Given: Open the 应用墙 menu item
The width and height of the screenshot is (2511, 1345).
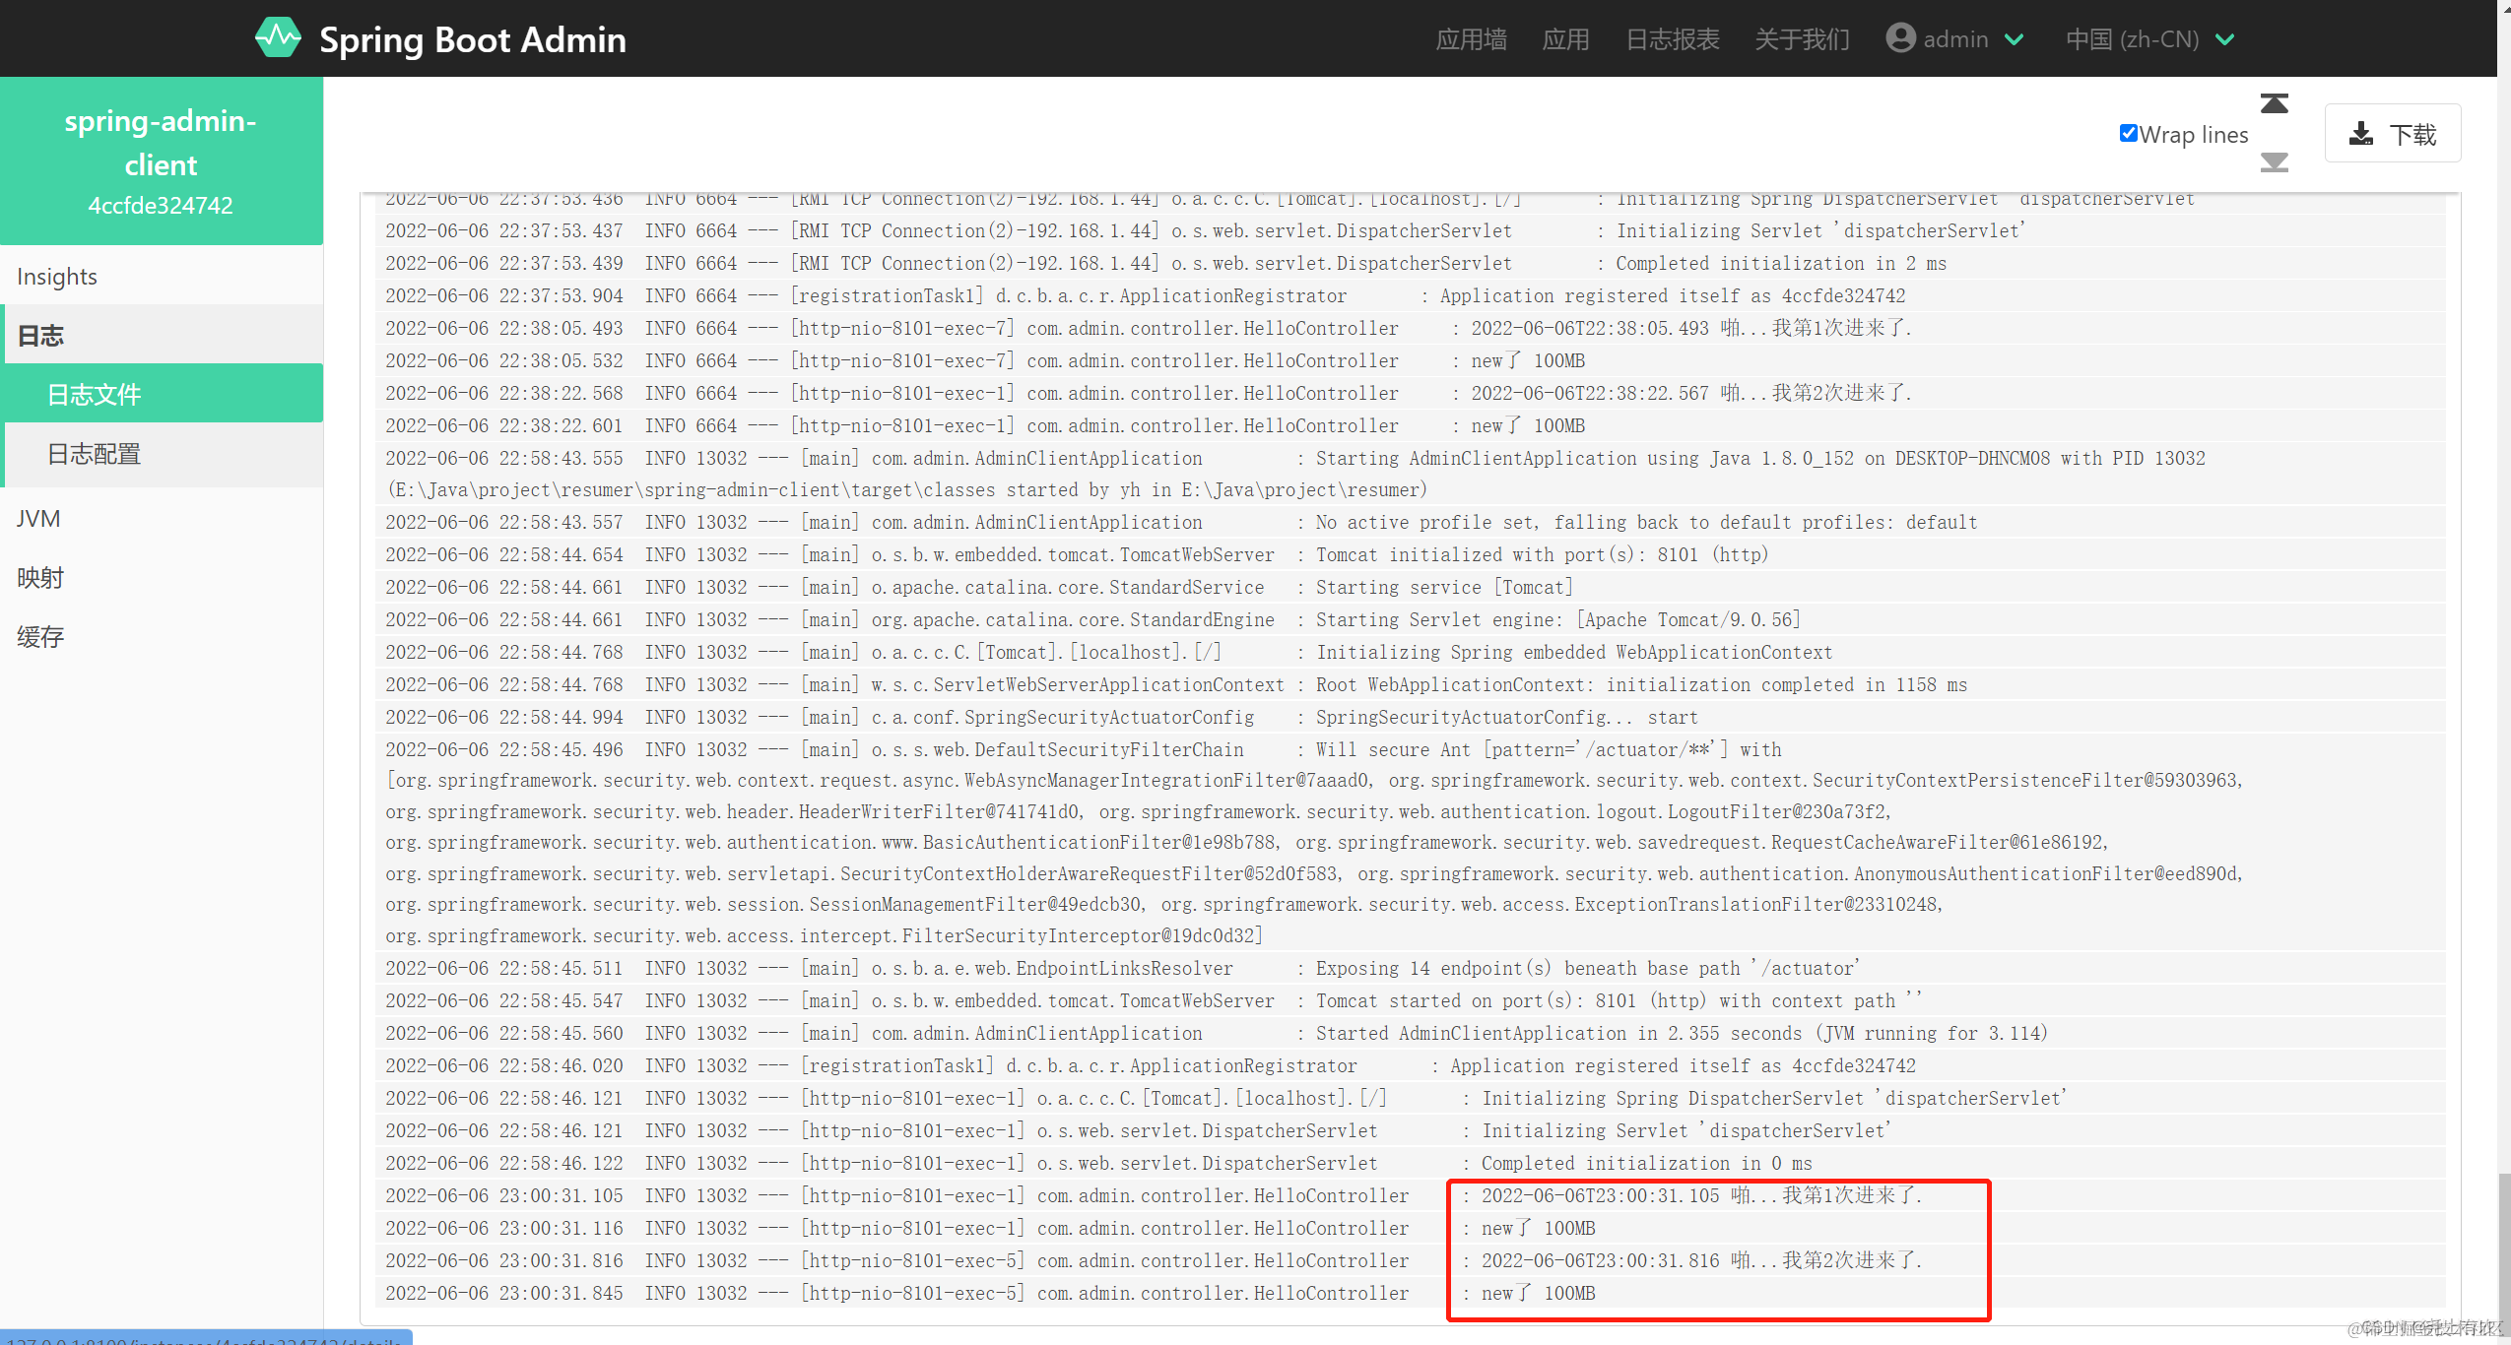Looking at the screenshot, I should pos(1471,39).
